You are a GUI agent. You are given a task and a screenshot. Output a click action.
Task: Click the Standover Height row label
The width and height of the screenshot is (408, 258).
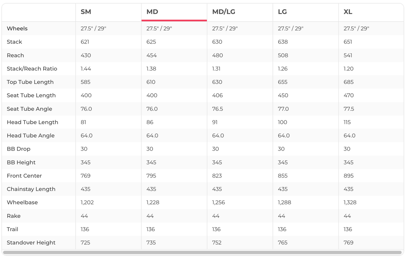(x=31, y=243)
